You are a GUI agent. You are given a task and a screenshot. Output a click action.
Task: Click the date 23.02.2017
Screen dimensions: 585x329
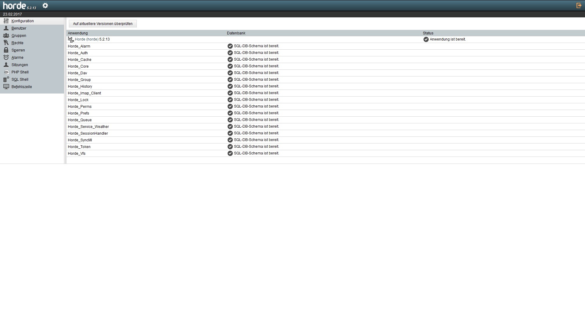tap(12, 14)
